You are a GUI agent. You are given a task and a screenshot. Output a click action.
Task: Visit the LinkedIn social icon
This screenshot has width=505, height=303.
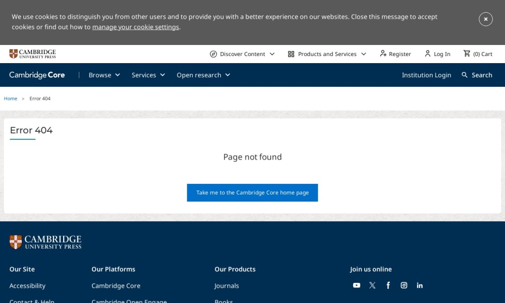tap(420, 285)
